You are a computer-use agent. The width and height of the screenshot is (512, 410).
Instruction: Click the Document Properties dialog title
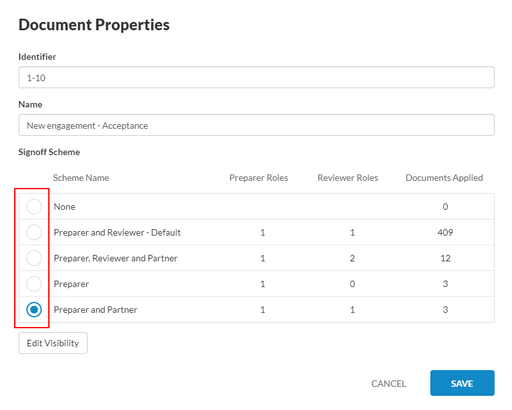94,25
